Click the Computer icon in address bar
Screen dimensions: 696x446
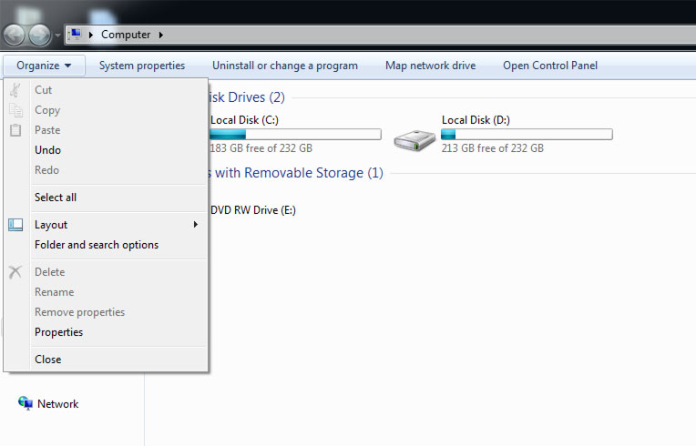coord(75,35)
